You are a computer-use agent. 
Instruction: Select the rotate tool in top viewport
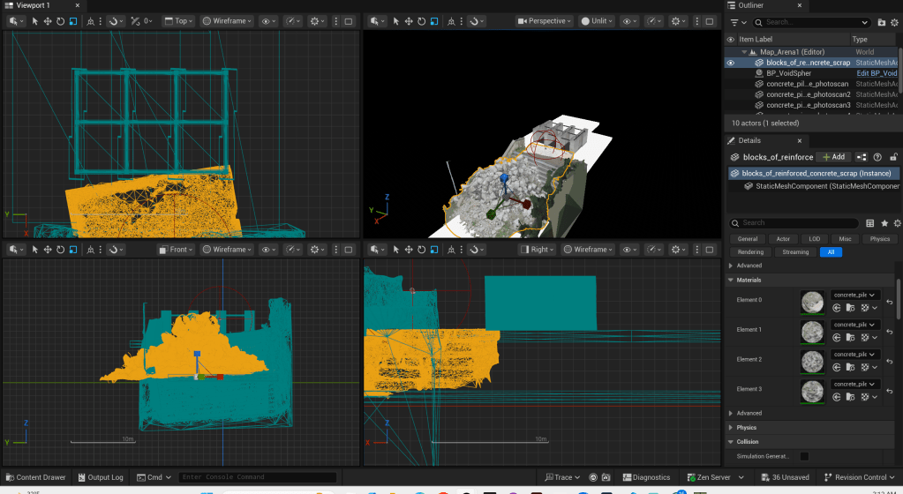(60, 21)
